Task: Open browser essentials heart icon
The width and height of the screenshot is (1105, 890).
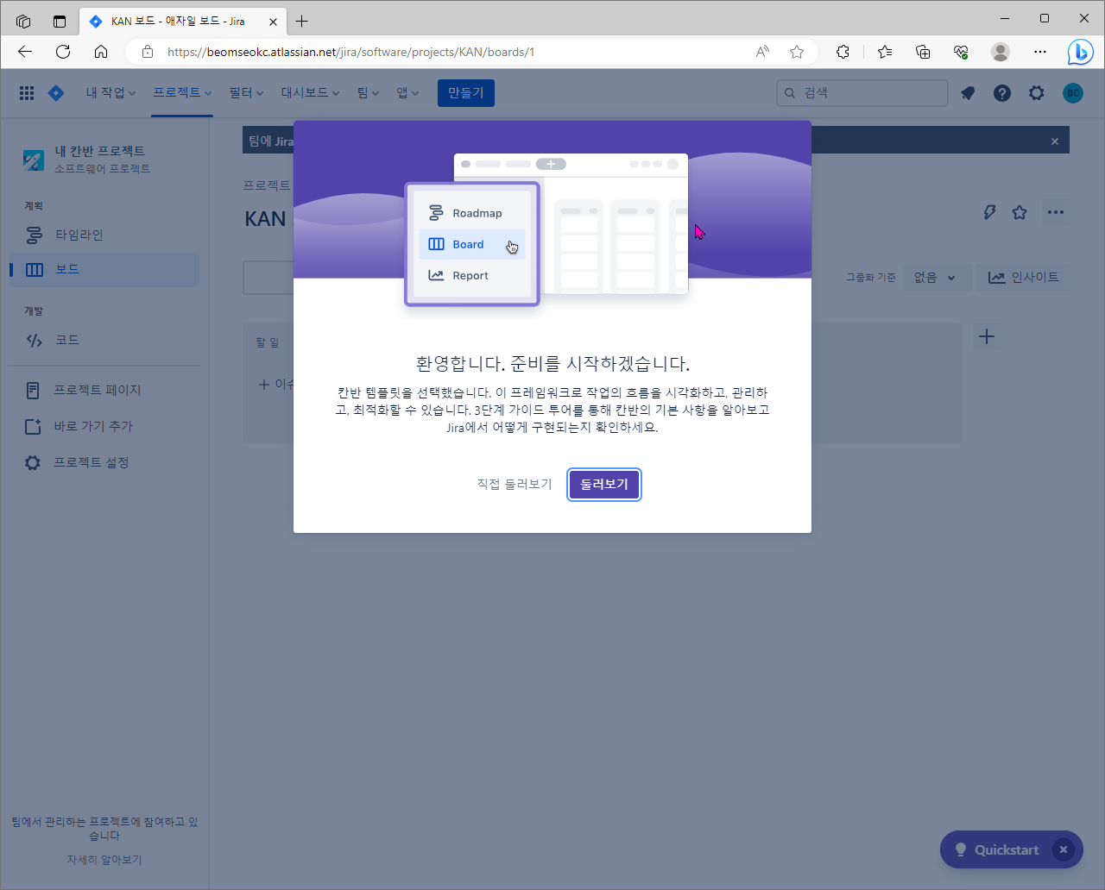Action: (961, 52)
